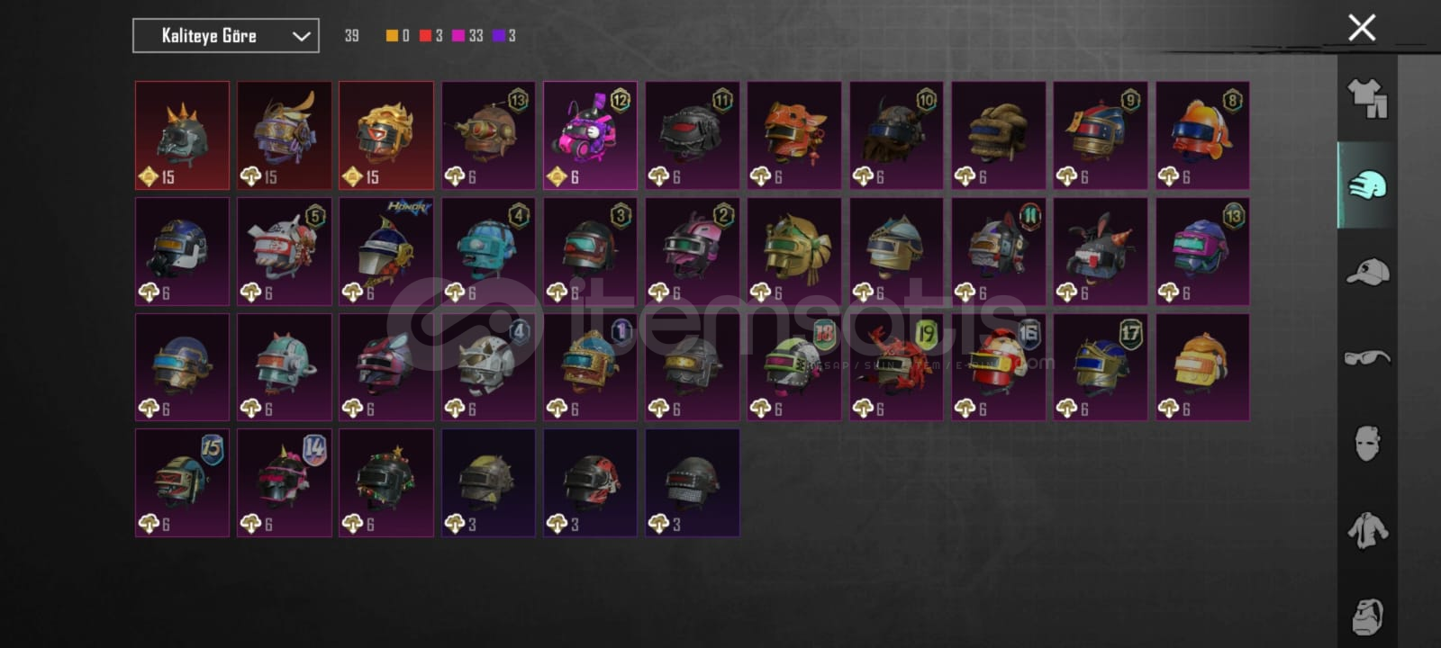Viewport: 1441px width, 648px height.
Task: Select the helmet category icon in sidebar
Action: [x=1367, y=184]
